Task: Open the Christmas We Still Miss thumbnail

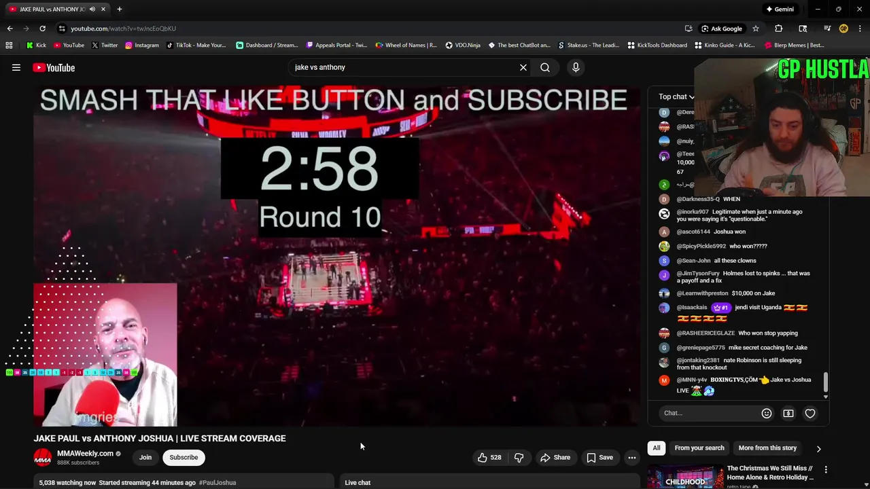Action: [x=685, y=477]
